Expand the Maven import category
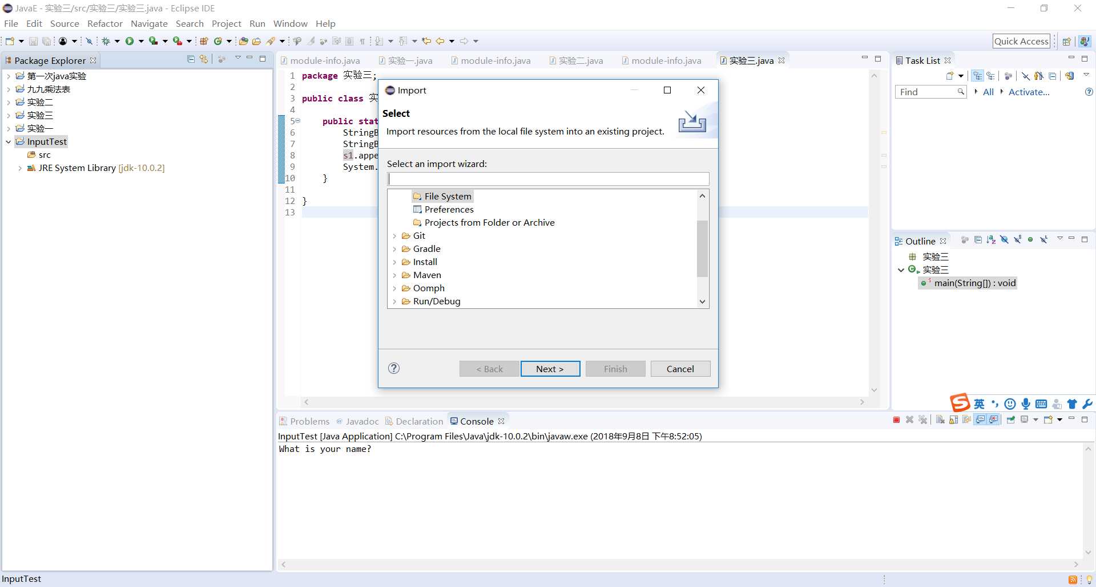Screen dimensions: 1096x587 394,275
